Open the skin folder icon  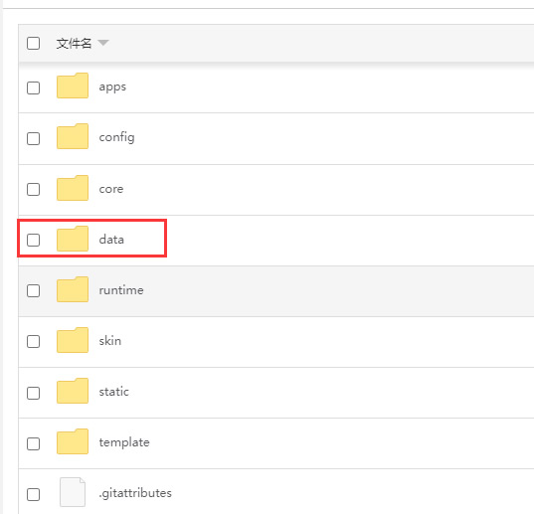[73, 340]
